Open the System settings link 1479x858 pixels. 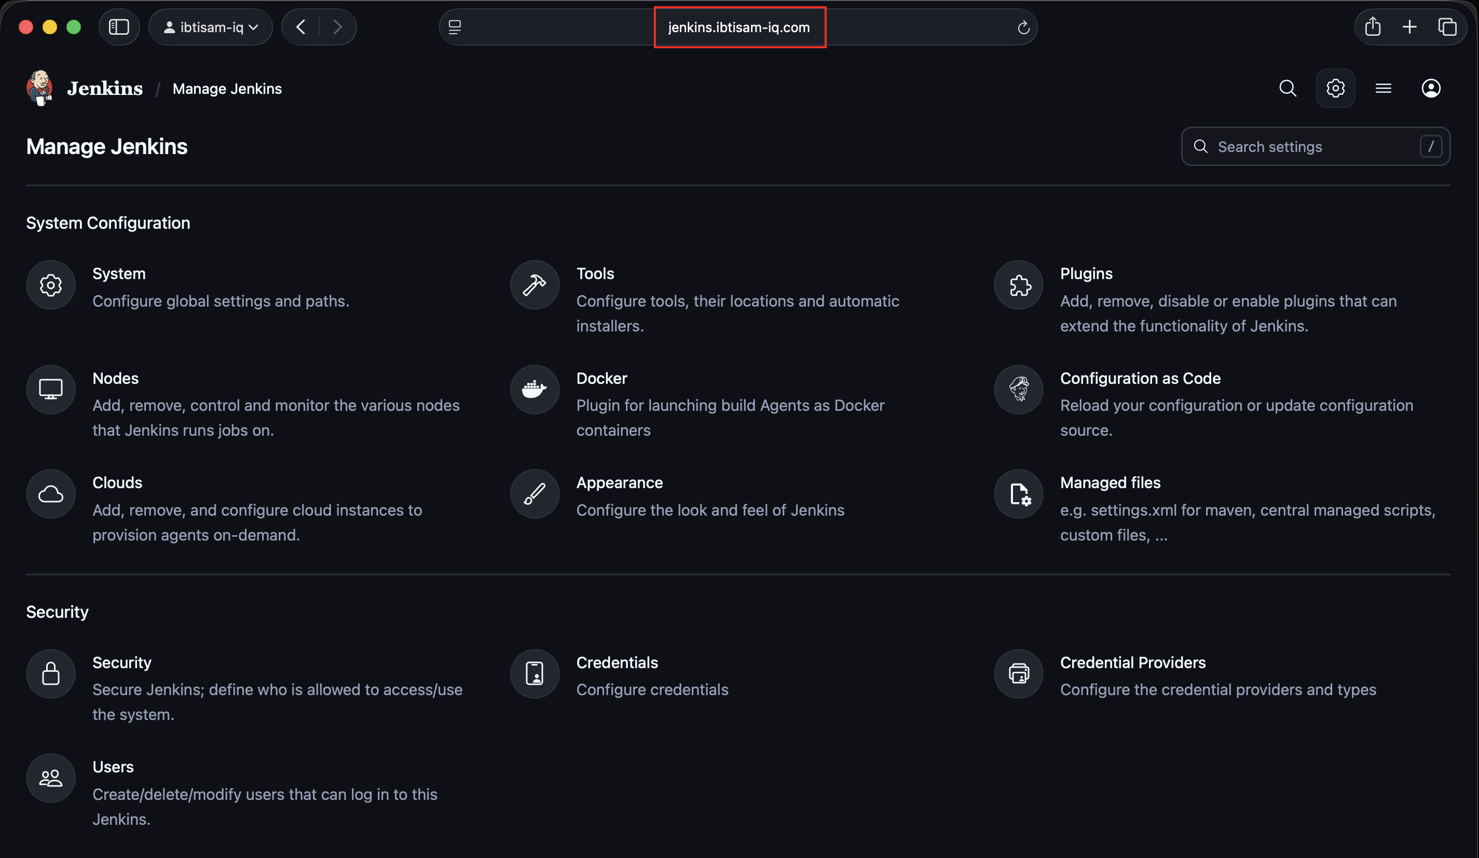[119, 273]
